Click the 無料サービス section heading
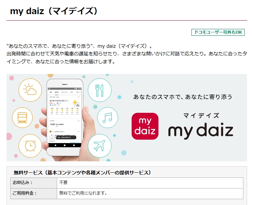The height and width of the screenshot is (205, 254). 82,173
